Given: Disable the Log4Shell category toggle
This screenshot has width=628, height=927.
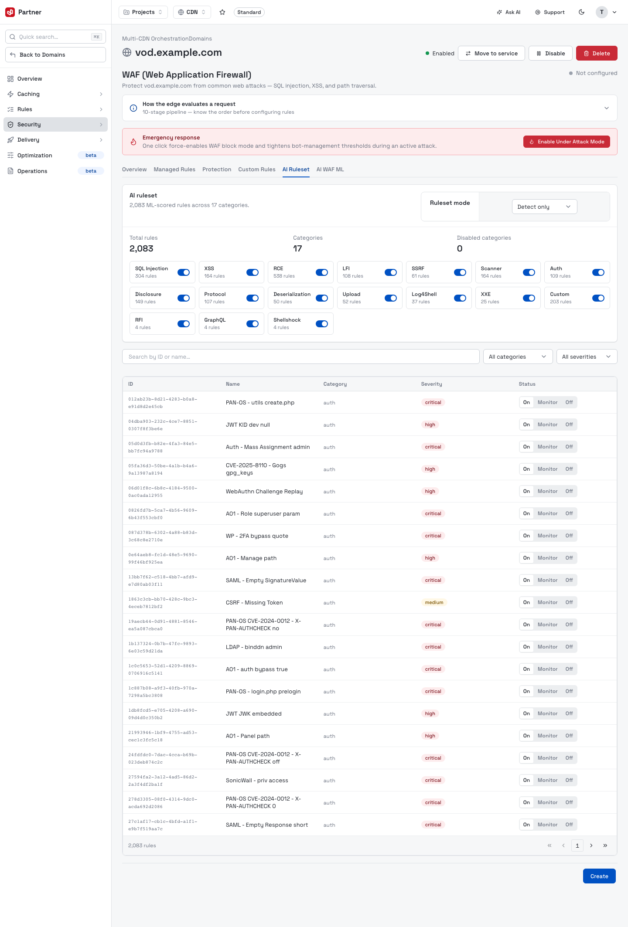Looking at the screenshot, I should pyautogui.click(x=460, y=298).
